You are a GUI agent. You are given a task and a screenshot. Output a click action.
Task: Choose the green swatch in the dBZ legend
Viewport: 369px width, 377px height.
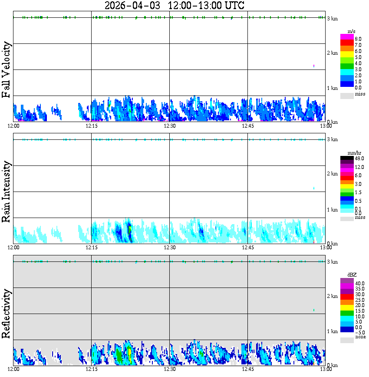tap(347, 313)
